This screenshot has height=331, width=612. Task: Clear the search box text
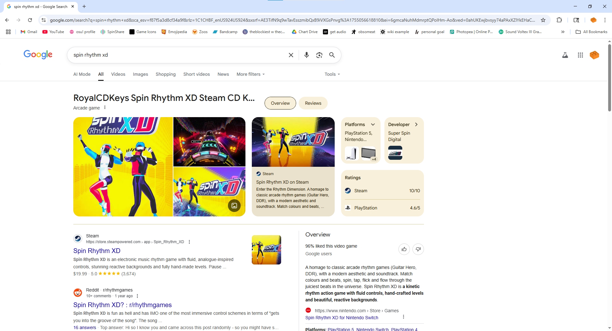click(291, 55)
